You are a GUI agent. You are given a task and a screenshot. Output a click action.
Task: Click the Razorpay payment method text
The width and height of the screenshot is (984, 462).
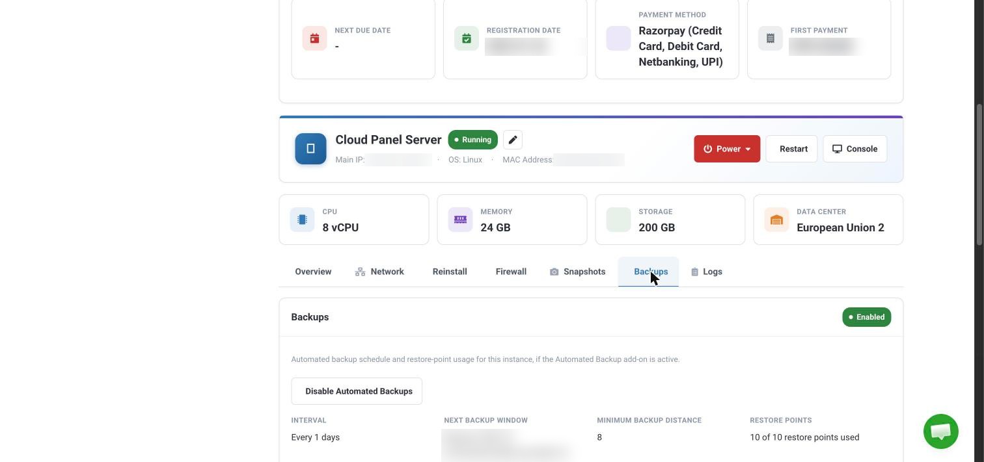[x=681, y=46]
